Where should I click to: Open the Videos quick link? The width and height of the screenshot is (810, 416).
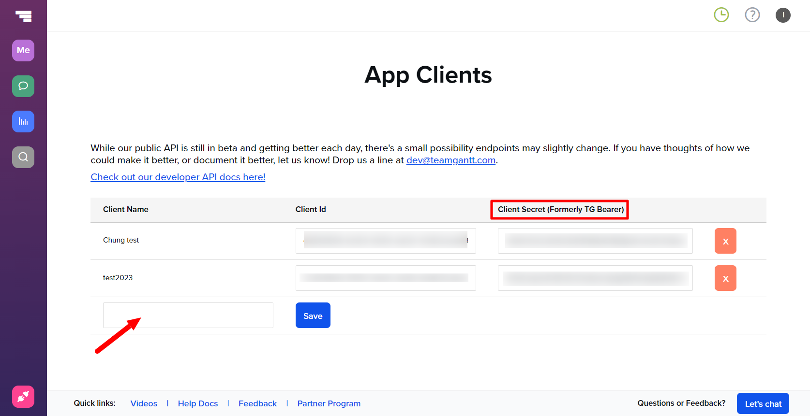[144, 403]
